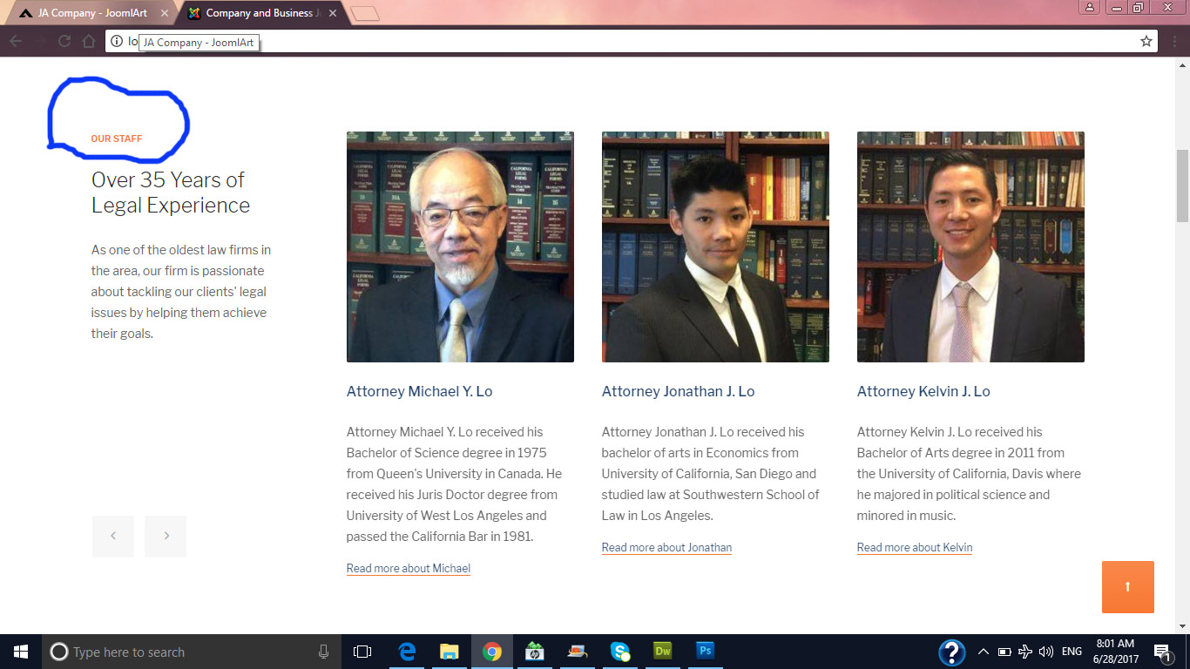Viewport: 1190px width, 669px height.
Task: Check the battery status icon
Action: coord(1004,652)
